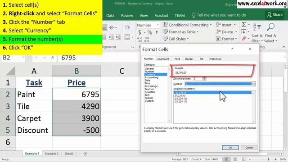The width and height of the screenshot is (288, 162).
Task: Click the Delete cells icon
Action: tap(218, 32)
